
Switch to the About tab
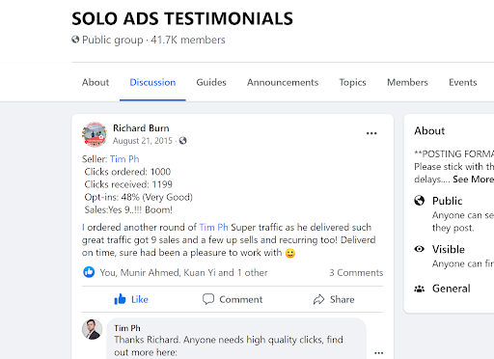coord(96,82)
